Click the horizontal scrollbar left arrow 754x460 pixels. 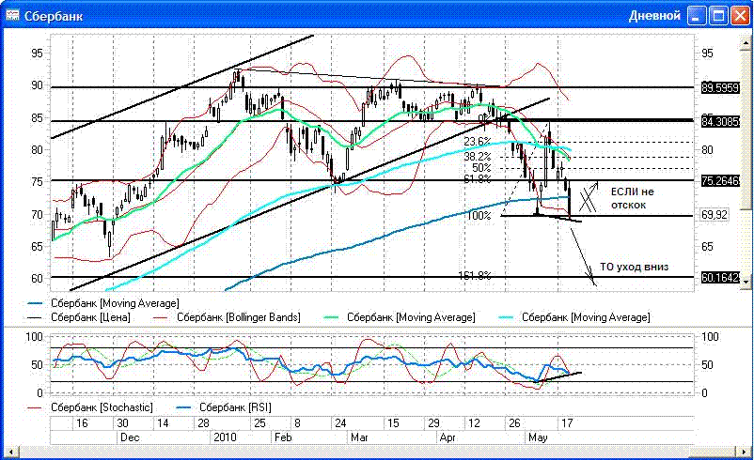pyautogui.click(x=10, y=452)
